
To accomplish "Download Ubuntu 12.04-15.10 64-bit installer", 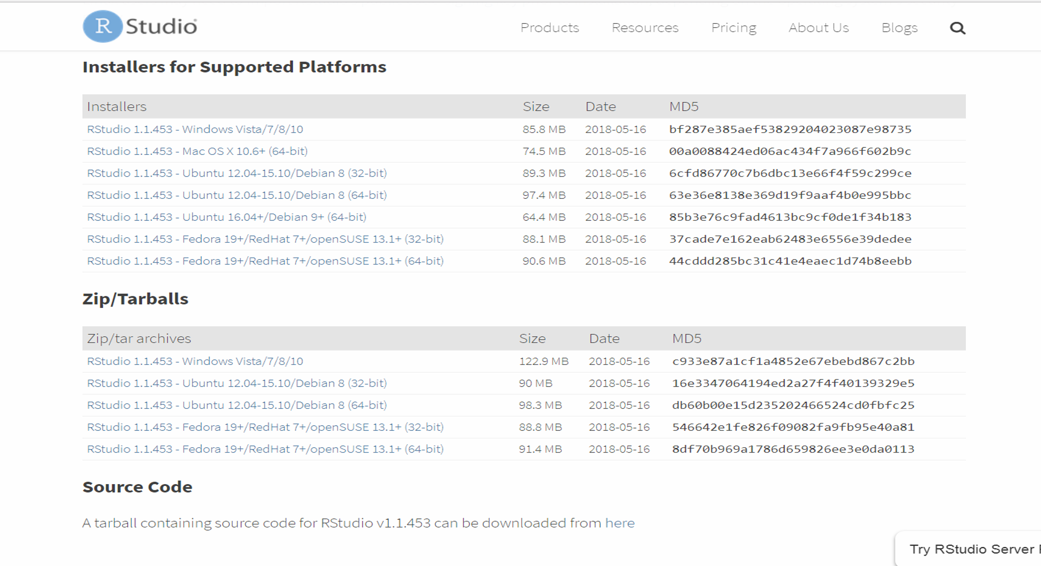I will point(237,195).
